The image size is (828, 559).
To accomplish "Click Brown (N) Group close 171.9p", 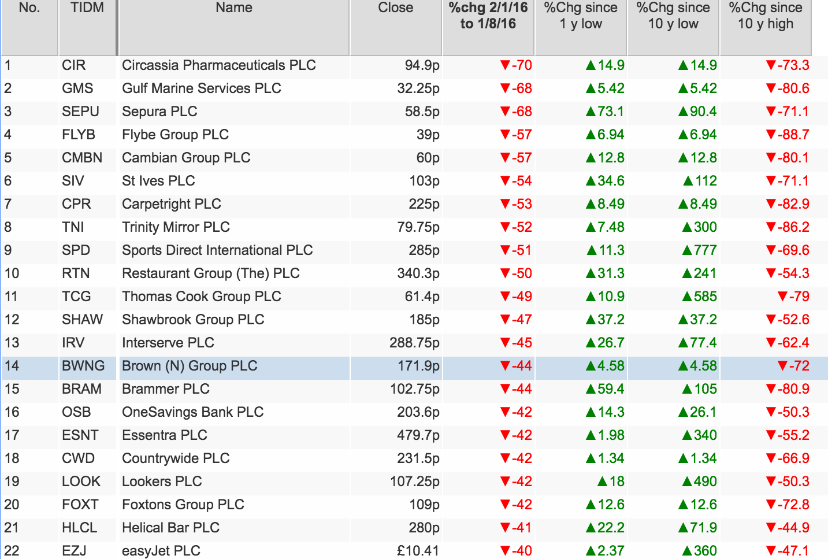I will [x=419, y=366].
